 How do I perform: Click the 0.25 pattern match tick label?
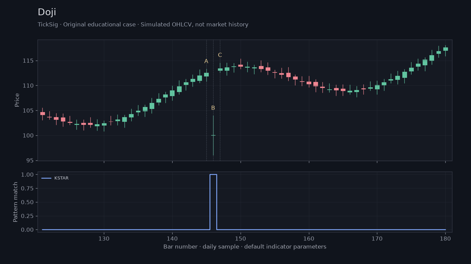click(x=27, y=216)
